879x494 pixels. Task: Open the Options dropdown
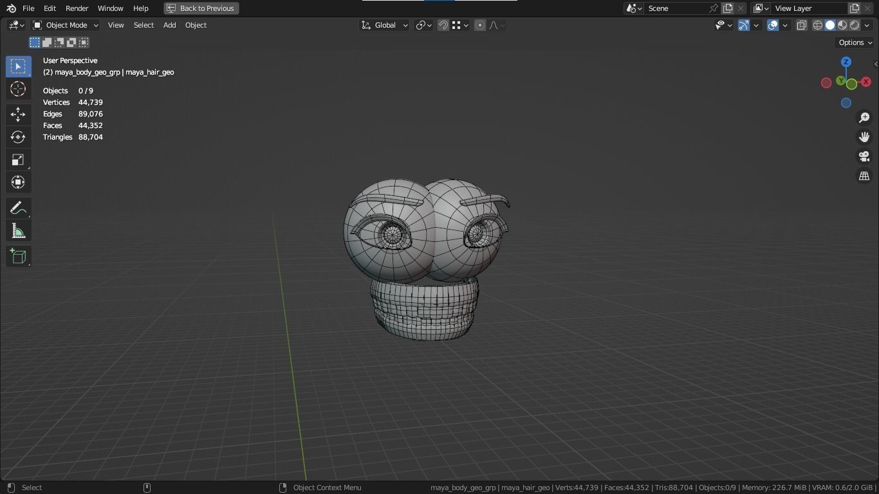coord(855,42)
